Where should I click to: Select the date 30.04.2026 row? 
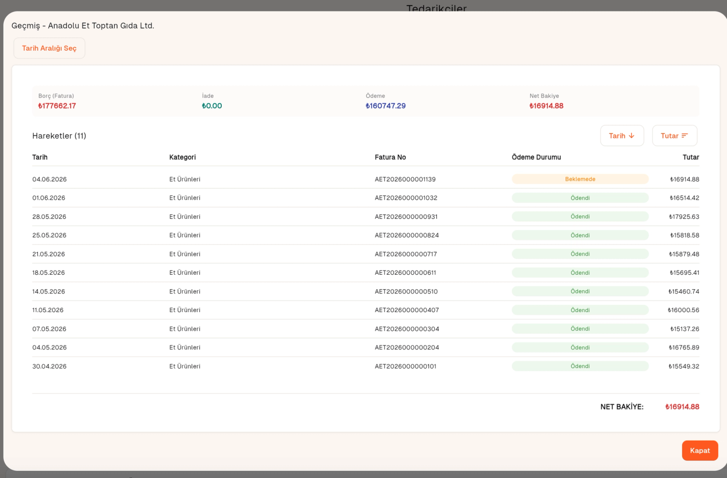point(366,366)
